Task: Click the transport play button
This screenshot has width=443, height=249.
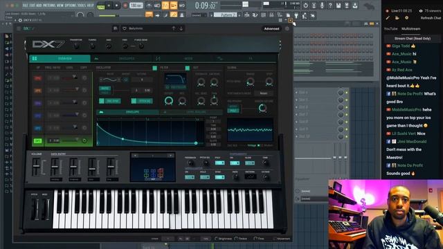Action: coord(109,6)
